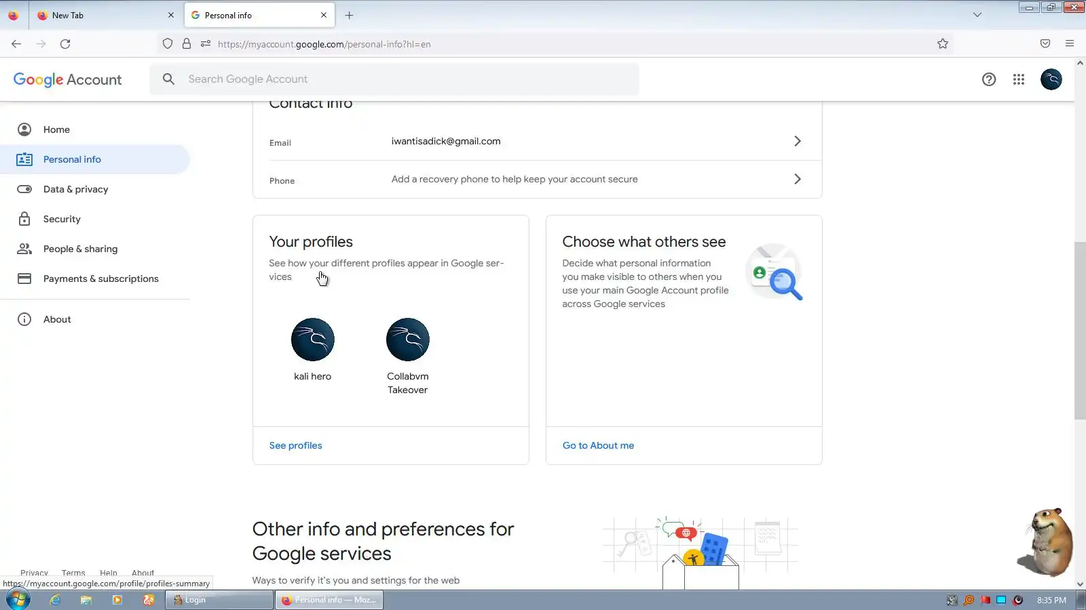Screen dimensions: 1086x610
Task: Open the red flag Action Center tray icon
Action: 985,600
